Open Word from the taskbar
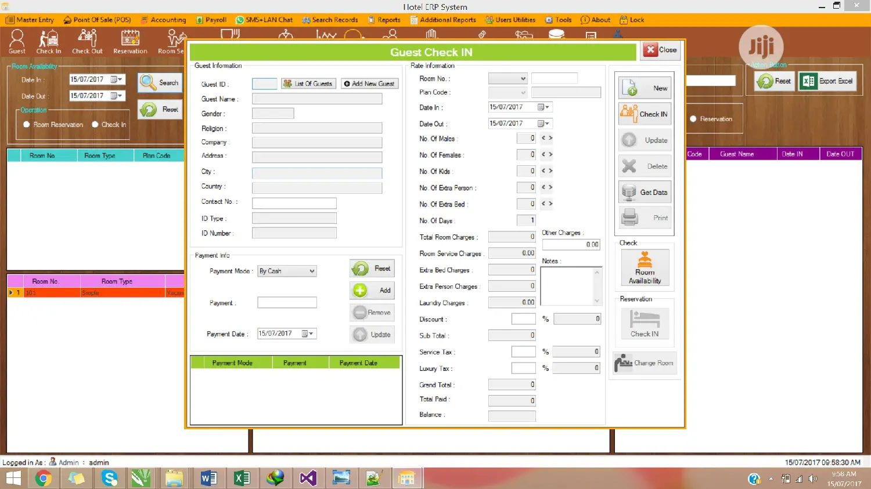The width and height of the screenshot is (871, 489). [208, 479]
